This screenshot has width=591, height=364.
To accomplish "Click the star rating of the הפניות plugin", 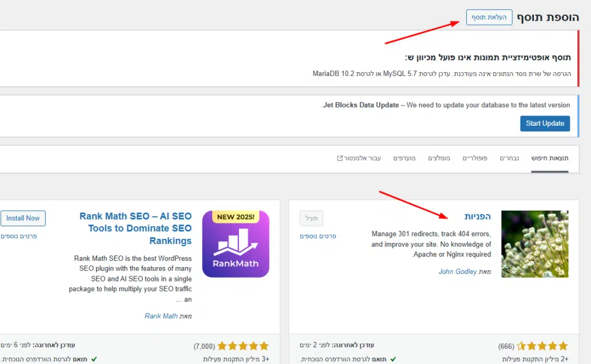I will point(542,346).
